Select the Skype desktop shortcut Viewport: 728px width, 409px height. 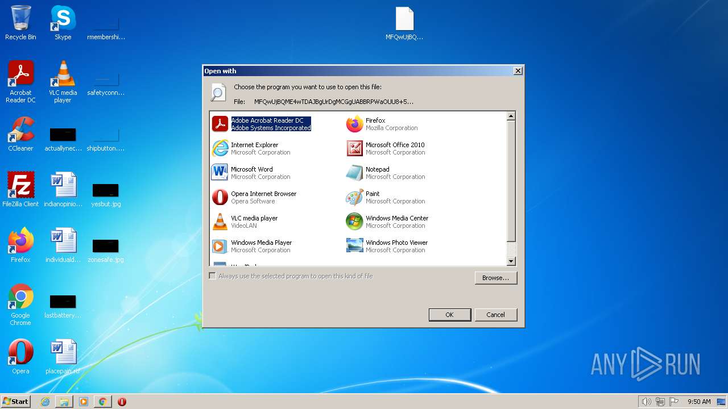pos(63,23)
